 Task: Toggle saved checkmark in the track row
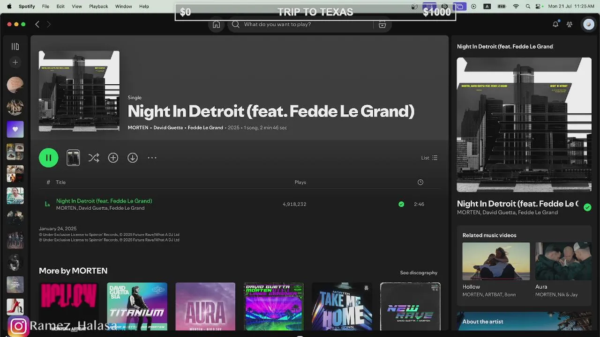click(x=401, y=204)
